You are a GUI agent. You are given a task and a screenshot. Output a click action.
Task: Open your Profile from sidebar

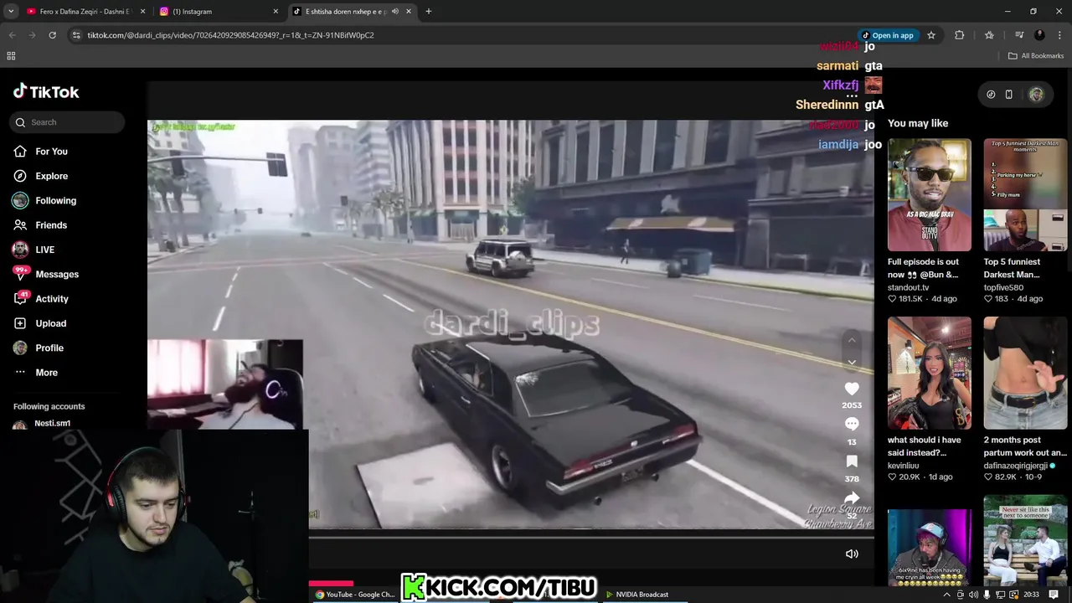[39, 348]
